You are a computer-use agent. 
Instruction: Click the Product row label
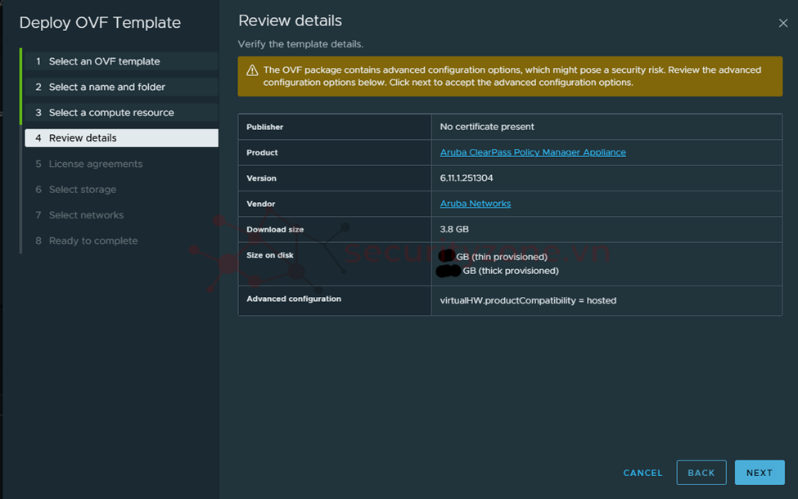coord(262,153)
